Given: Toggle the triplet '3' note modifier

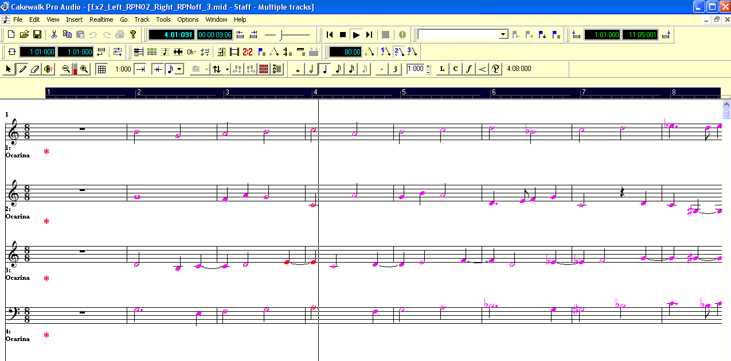Looking at the screenshot, I should point(395,69).
